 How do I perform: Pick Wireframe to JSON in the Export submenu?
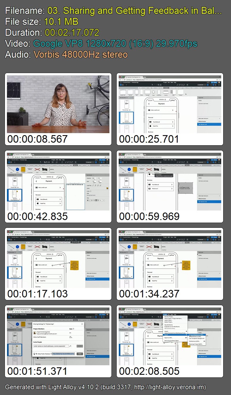pyautogui.click(x=197, y=341)
